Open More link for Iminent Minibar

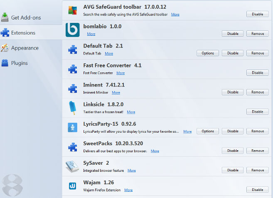(116, 92)
